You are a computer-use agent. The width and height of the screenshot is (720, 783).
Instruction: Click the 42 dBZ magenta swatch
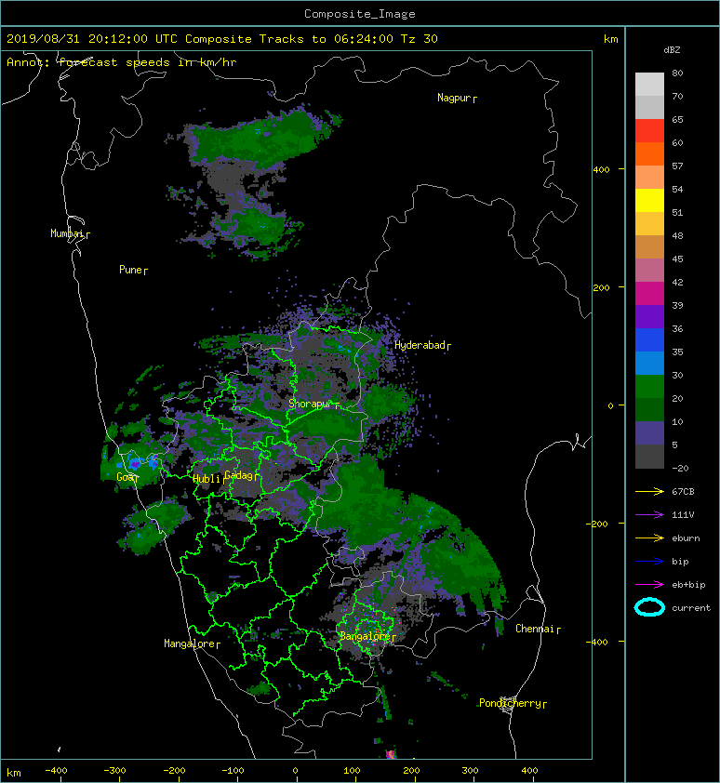(649, 294)
